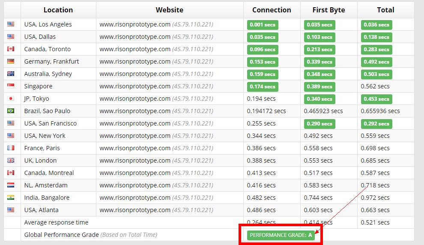Click the Website column header

[169, 10]
